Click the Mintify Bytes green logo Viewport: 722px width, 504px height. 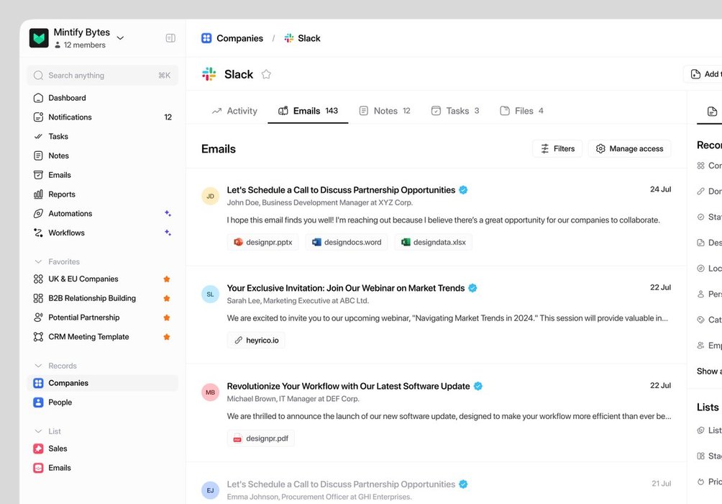pos(39,38)
